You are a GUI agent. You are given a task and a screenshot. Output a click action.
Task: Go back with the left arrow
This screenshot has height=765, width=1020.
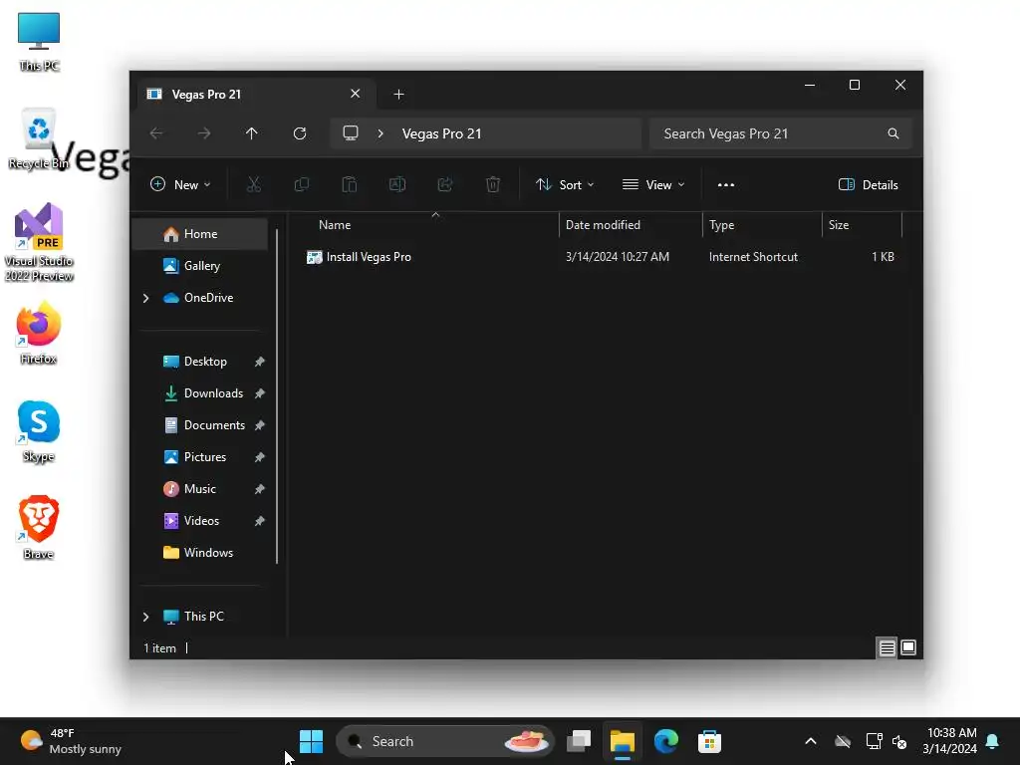pos(156,133)
